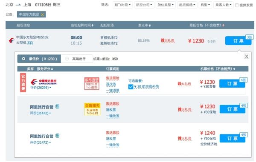Select the 最低价 (¥1230) radio tab
Image resolution: width=256 pixels, height=162 pixels.
point(39,59)
